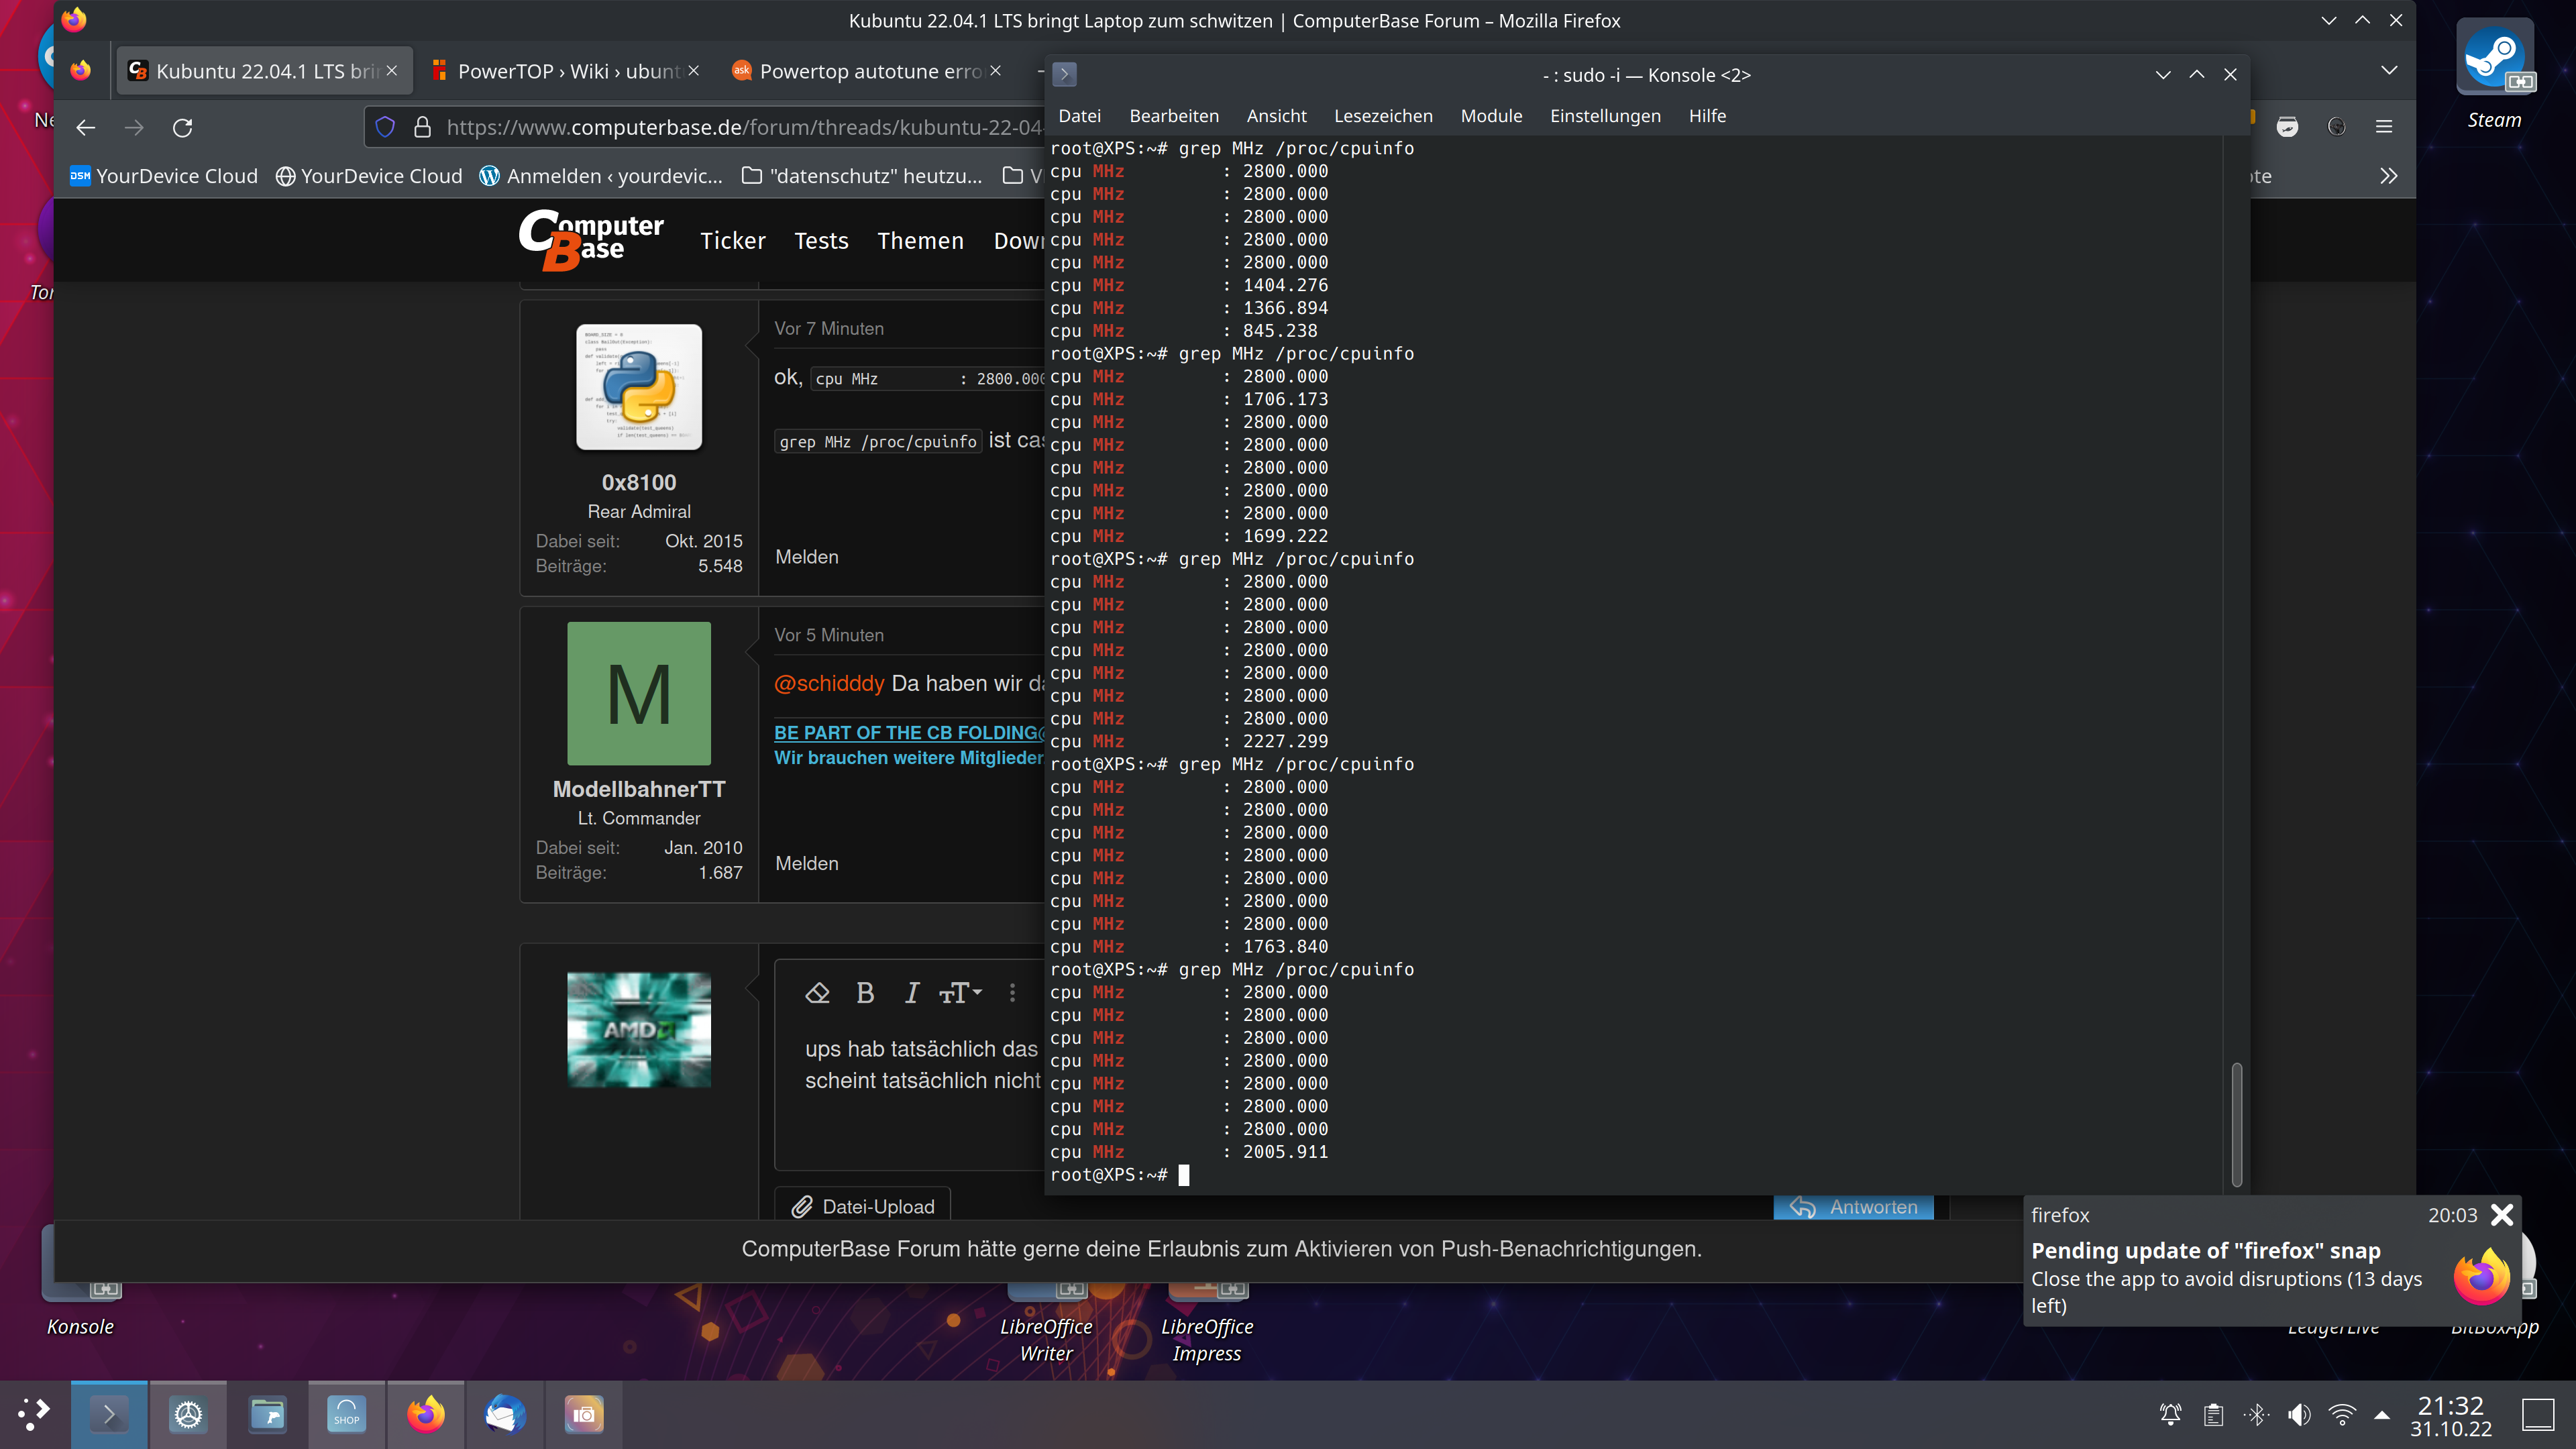This screenshot has width=2576, height=1449.
Task: Open the Ansicht menu in Konsole
Action: point(1276,116)
